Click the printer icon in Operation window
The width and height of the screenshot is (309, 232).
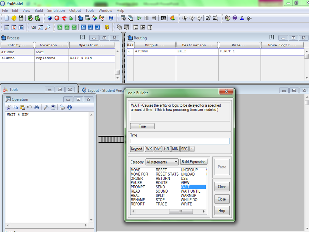pos(62,107)
